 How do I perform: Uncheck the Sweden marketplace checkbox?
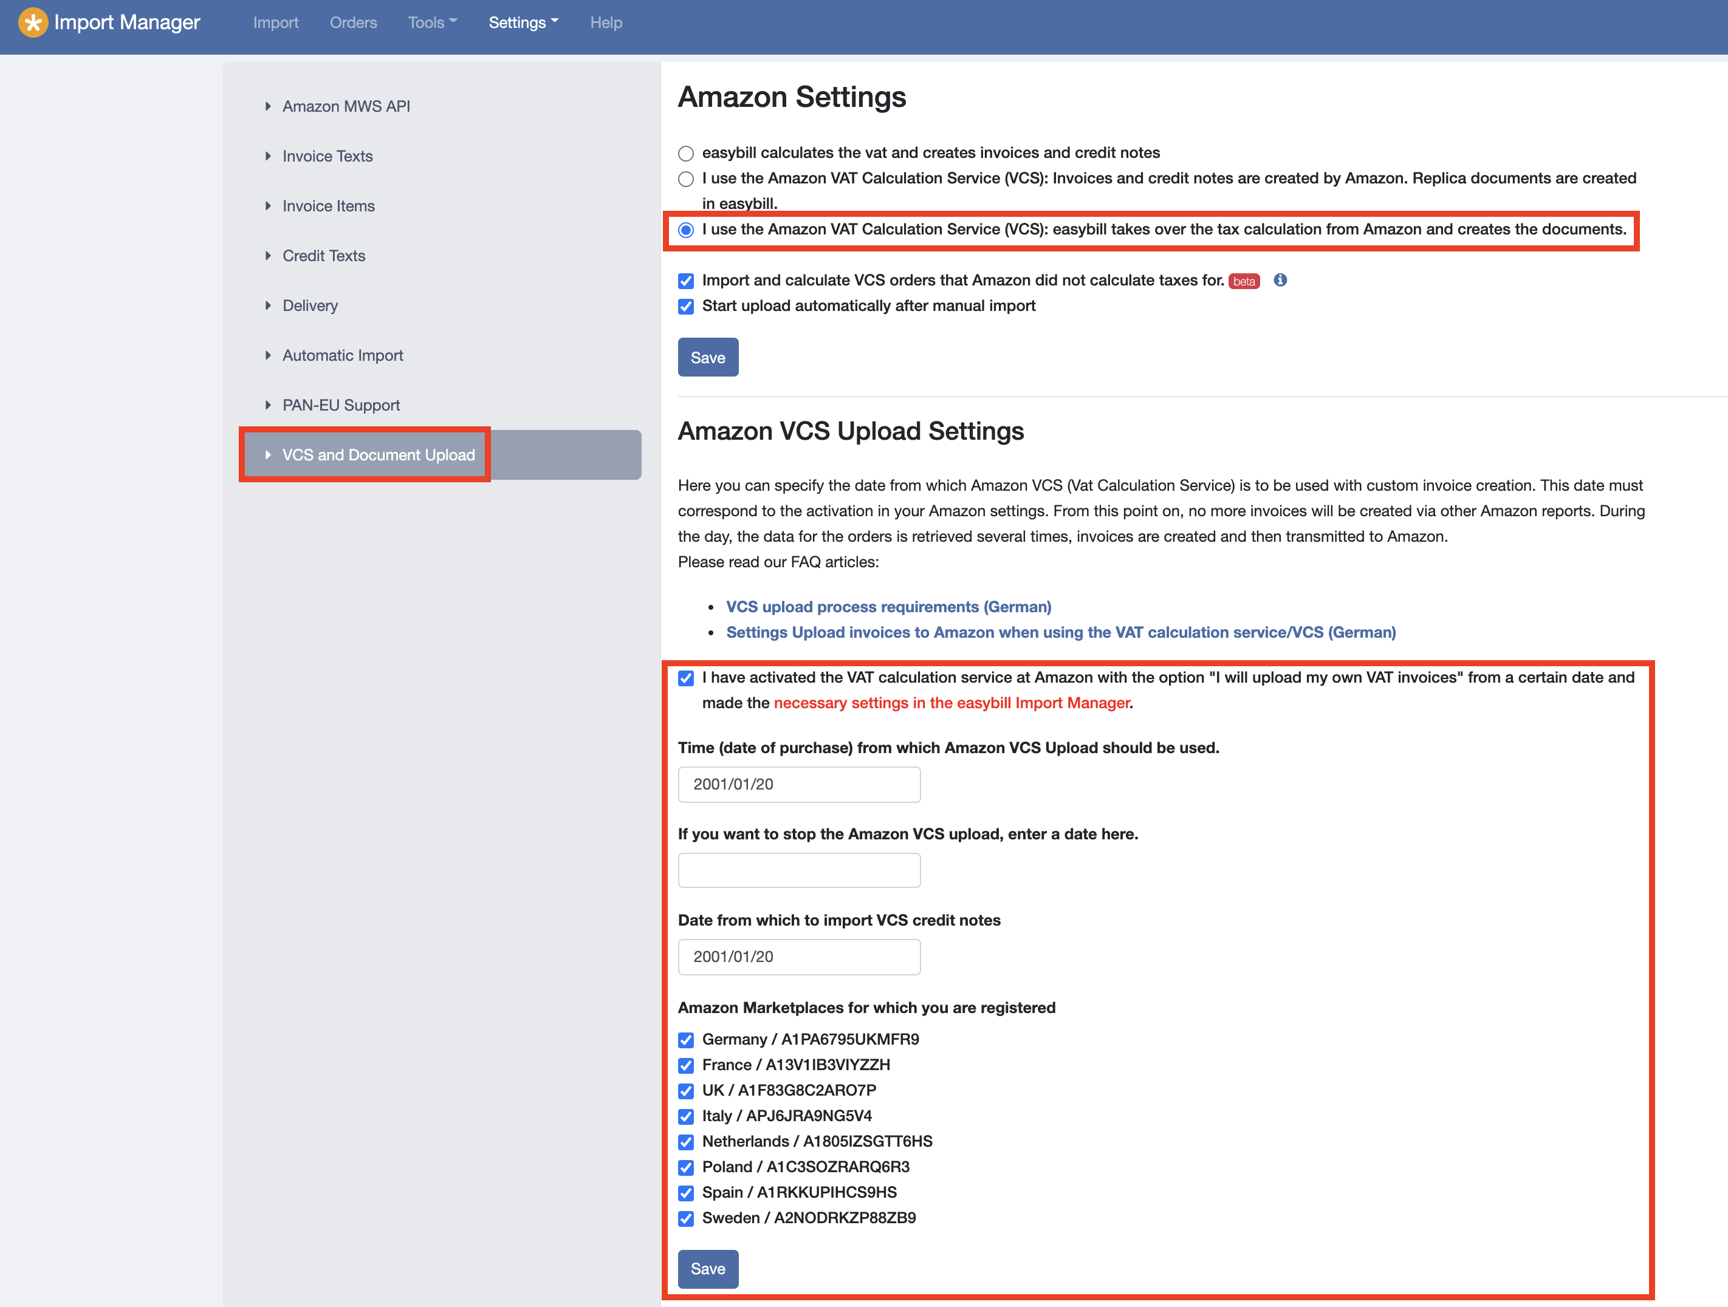[686, 1219]
